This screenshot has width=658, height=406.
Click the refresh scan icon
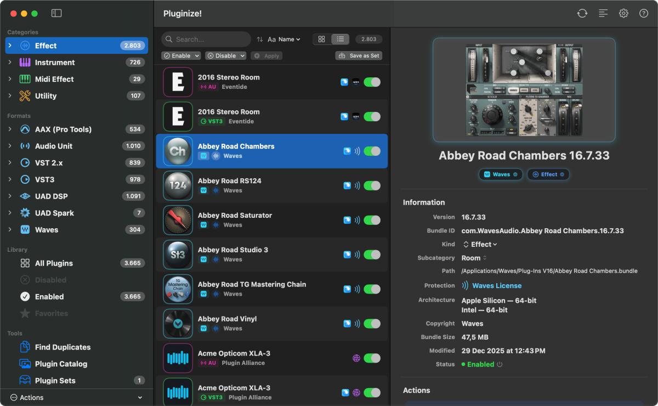pyautogui.click(x=582, y=13)
